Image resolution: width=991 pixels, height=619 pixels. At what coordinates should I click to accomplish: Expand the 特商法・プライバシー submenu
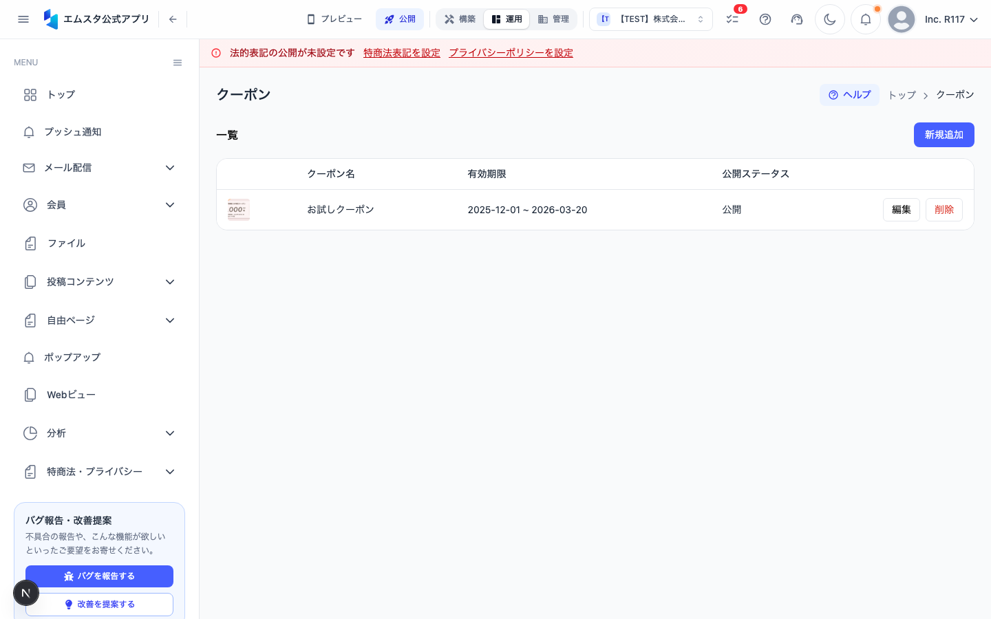tap(99, 472)
